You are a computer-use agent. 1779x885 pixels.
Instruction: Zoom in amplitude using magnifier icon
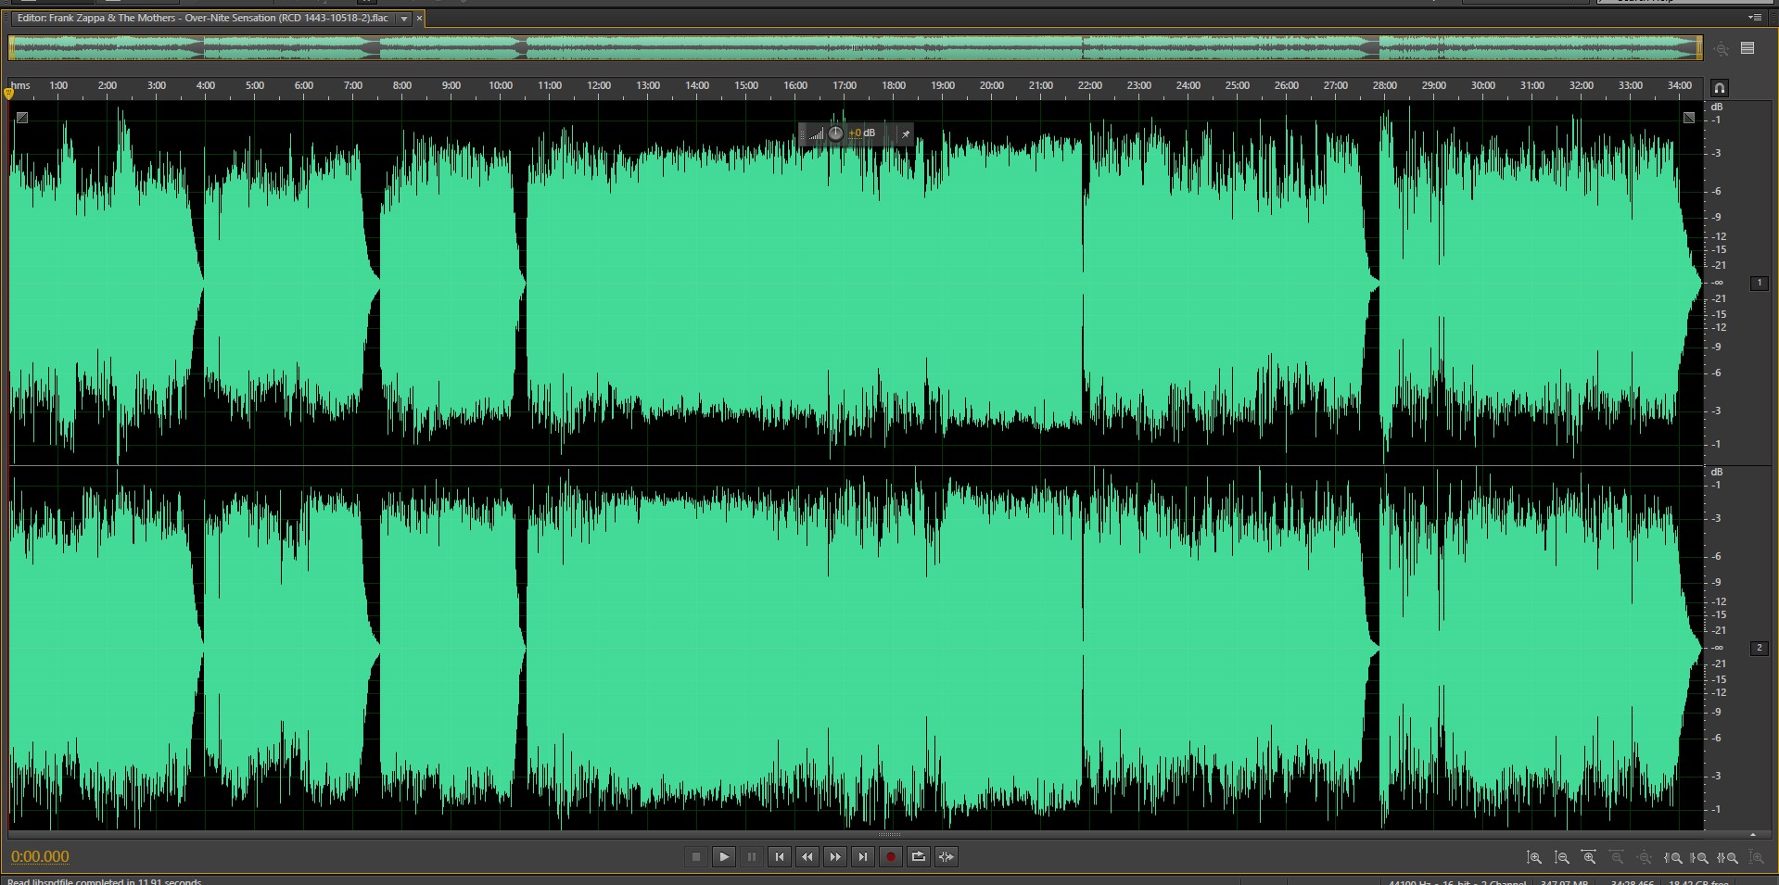(1534, 858)
